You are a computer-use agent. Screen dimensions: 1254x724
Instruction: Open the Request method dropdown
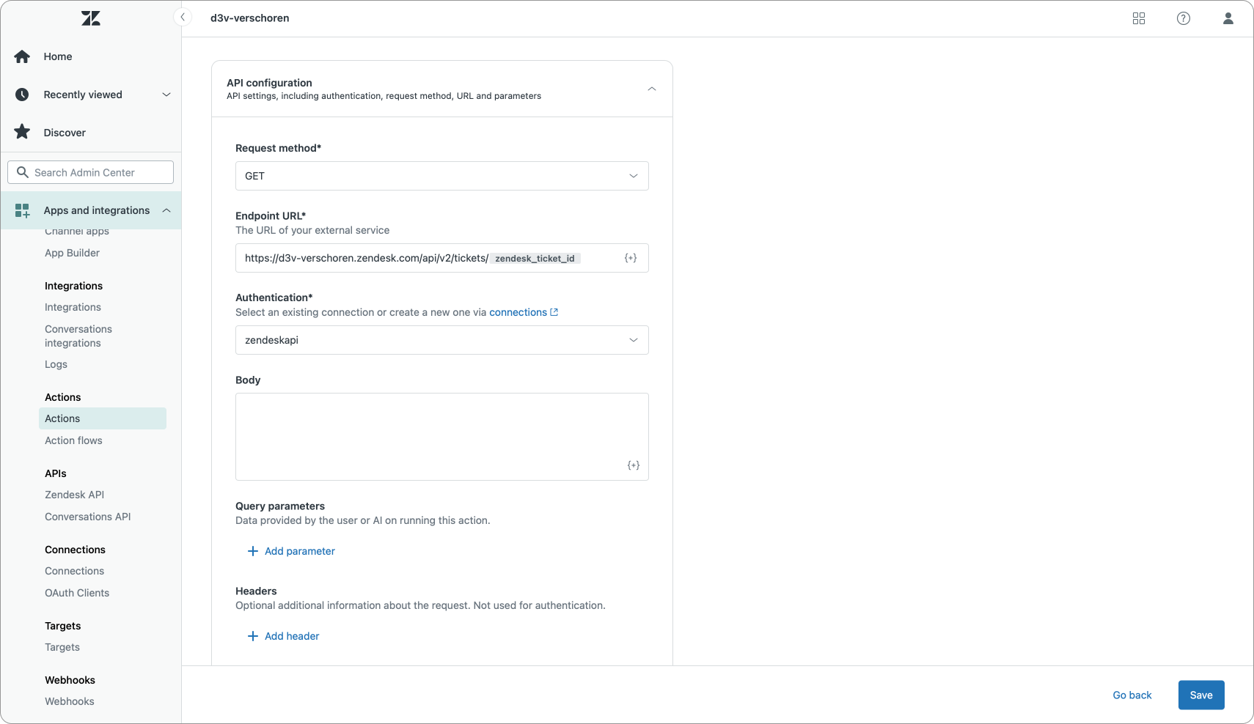coord(441,176)
